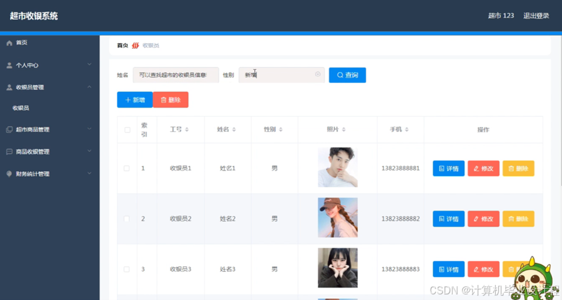Click the red breadcrumb separator icon
Screen dimensions: 562x300
(x=135, y=46)
